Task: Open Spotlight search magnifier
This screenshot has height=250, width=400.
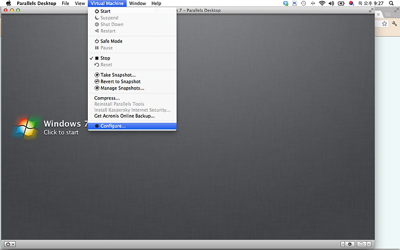Action: pyautogui.click(x=391, y=3)
